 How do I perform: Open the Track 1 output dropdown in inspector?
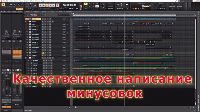tap(6, 102)
